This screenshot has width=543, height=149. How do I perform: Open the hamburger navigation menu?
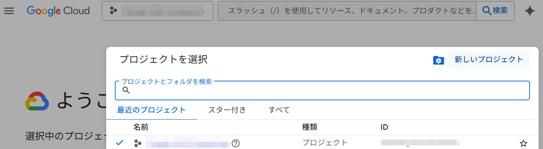9,11
